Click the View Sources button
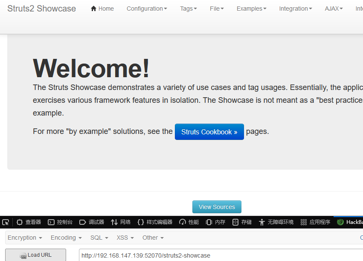The image size is (363, 261). [217, 207]
